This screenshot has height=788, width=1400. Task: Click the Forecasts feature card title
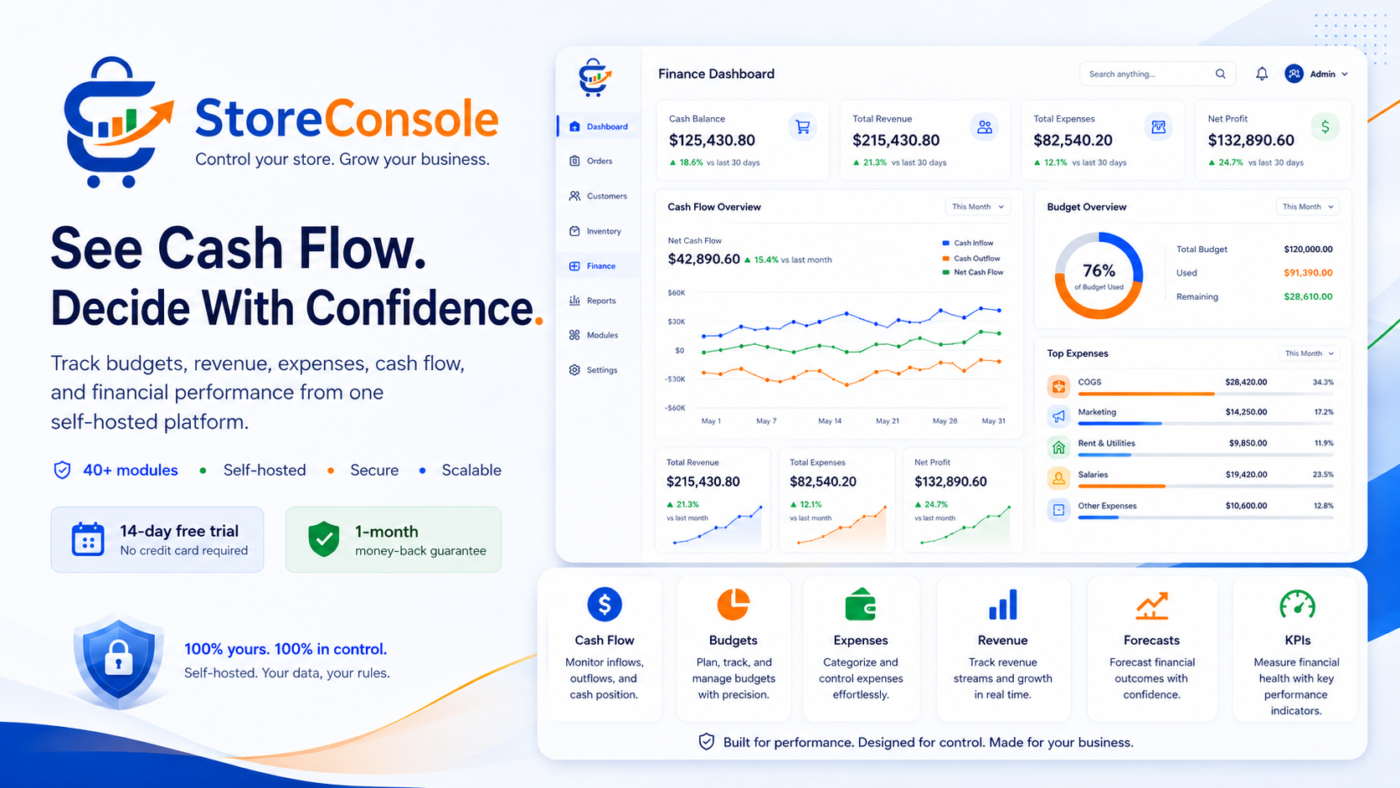click(x=1152, y=641)
